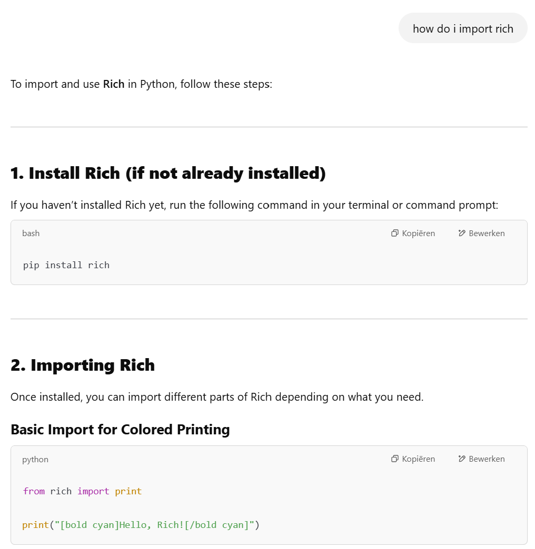Viewport: 535px width, 549px height.
Task: Click the copy icon in the python block
Action: [x=395, y=459]
